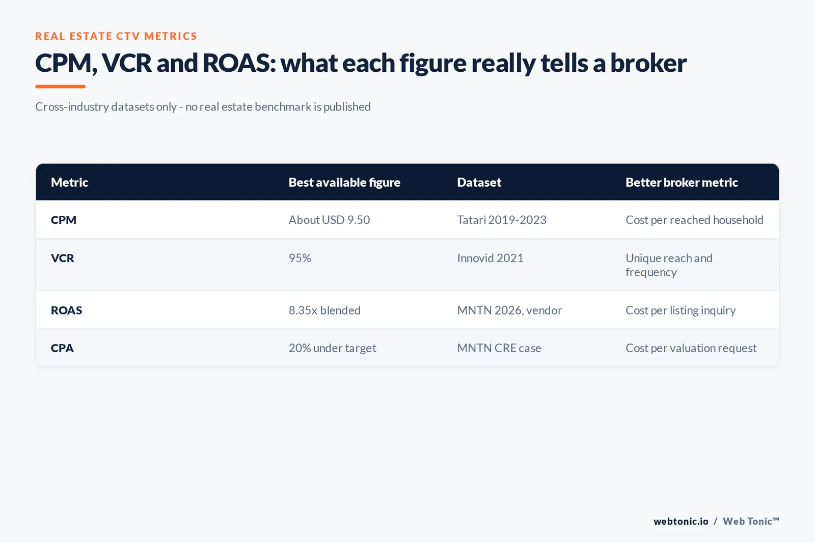Click 'Cost per reached household' cell
Viewport: 815px width, 543px height.
click(x=694, y=220)
